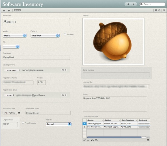Sort by Date Received column header
167x146 pixels.
(x=129, y=120)
